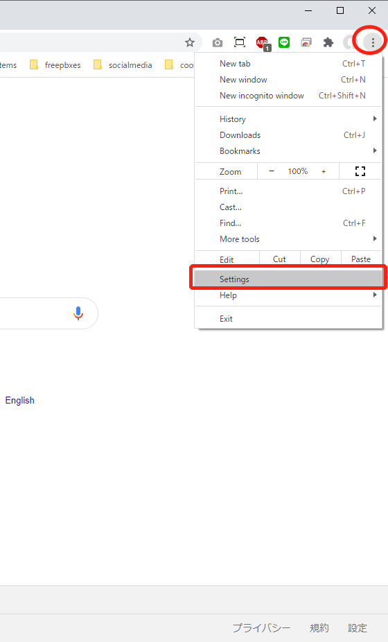Open the 設定 footer link

pos(358,627)
